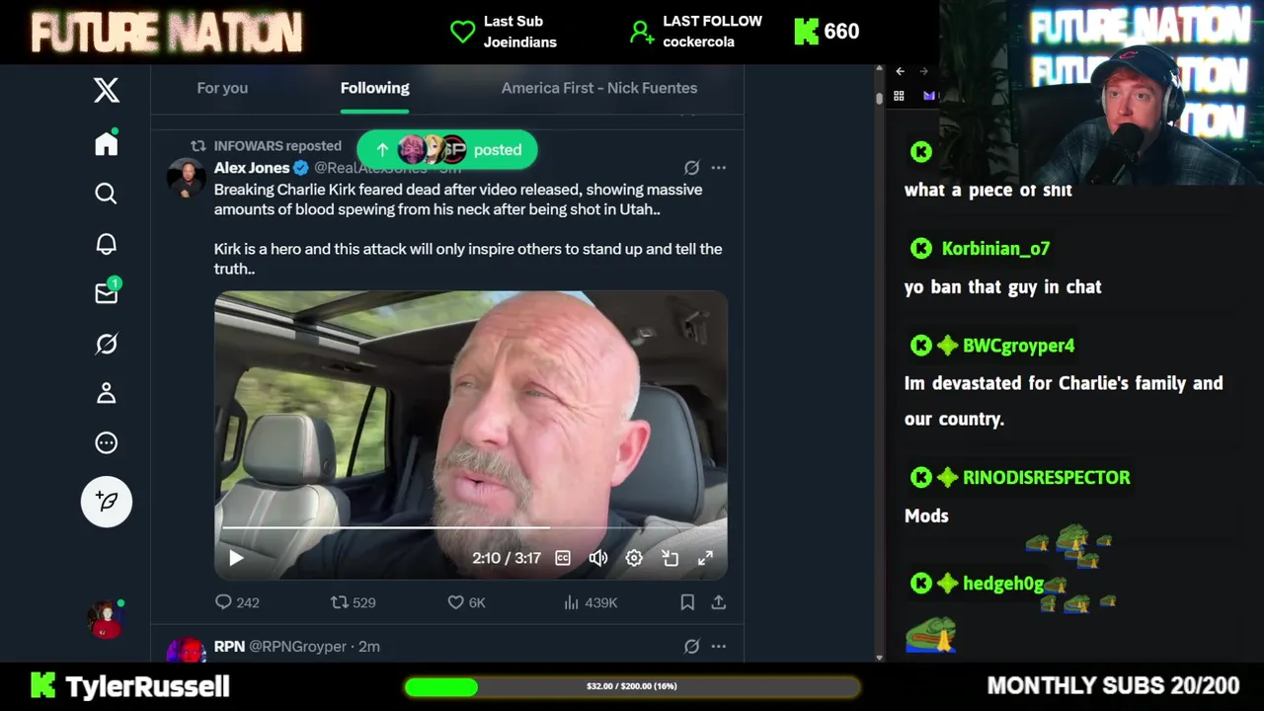Share the Alex Jones post
Viewport: 1264px width, 711px height.
719,602
